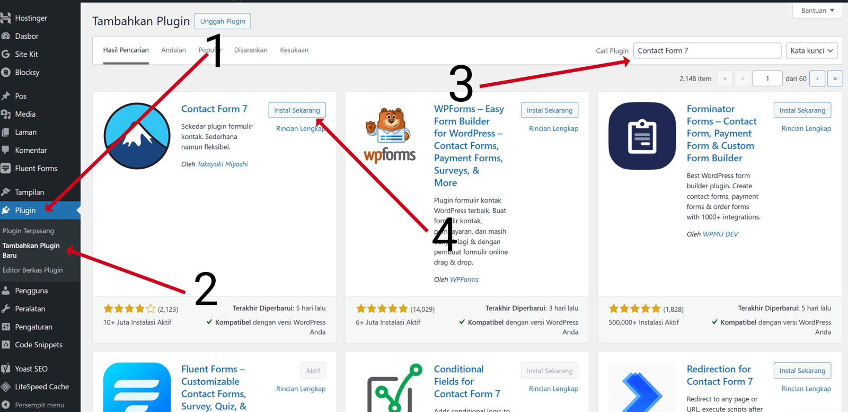This screenshot has width=848, height=412.
Task: Switch to Hasil Pencarian tab
Action: [126, 50]
